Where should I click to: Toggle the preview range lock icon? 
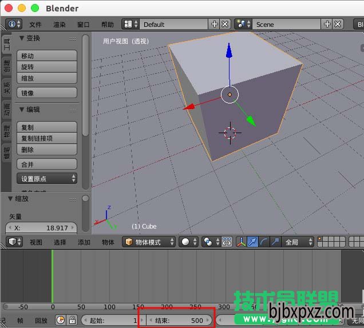pyautogui.click(x=72, y=320)
